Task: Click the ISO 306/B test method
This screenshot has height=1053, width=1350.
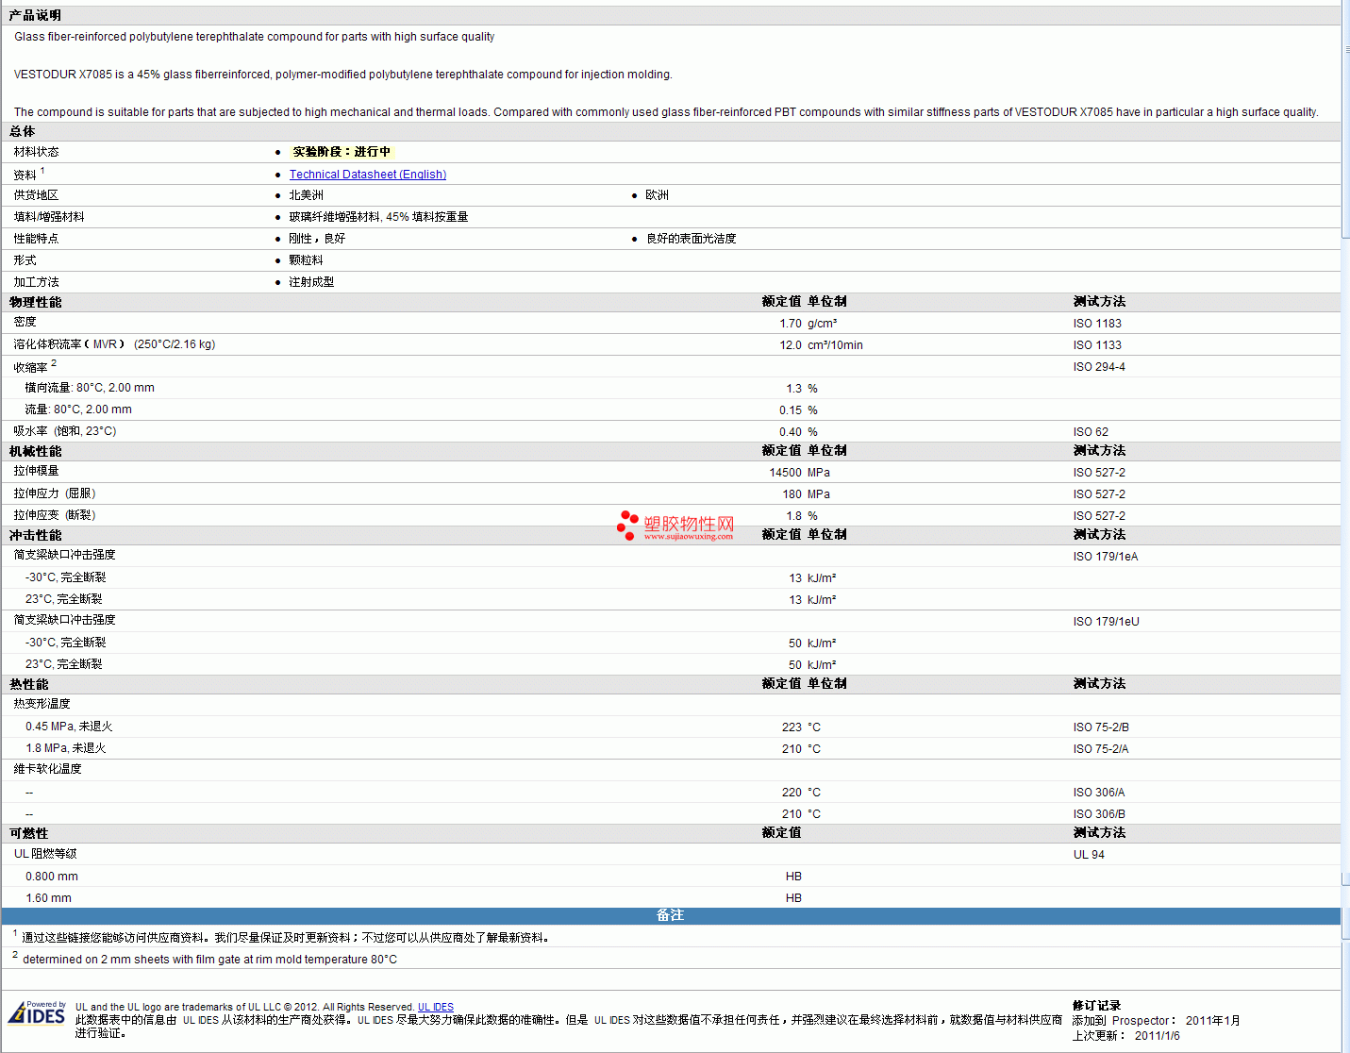Action: click(x=1099, y=814)
